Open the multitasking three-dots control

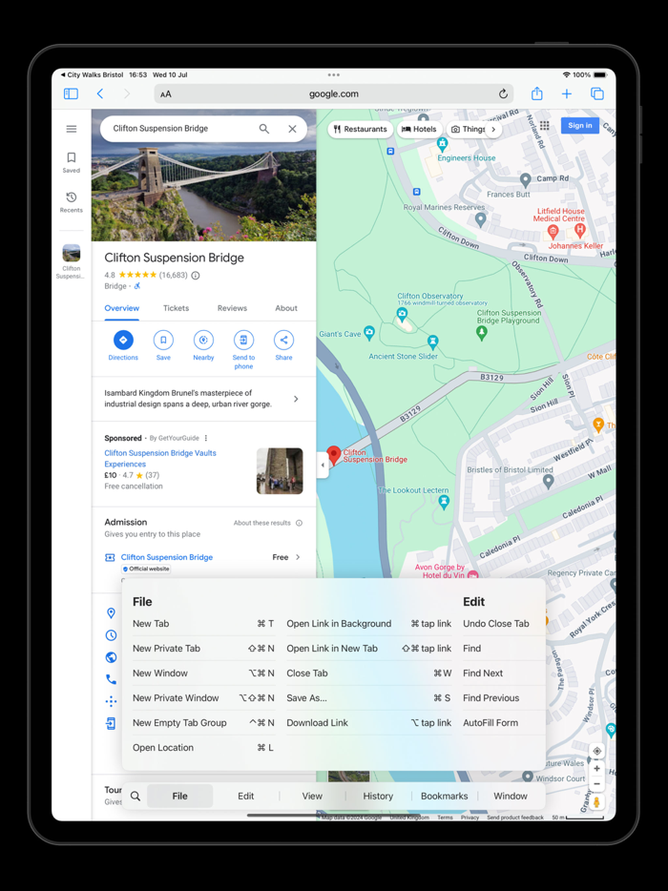(x=334, y=74)
